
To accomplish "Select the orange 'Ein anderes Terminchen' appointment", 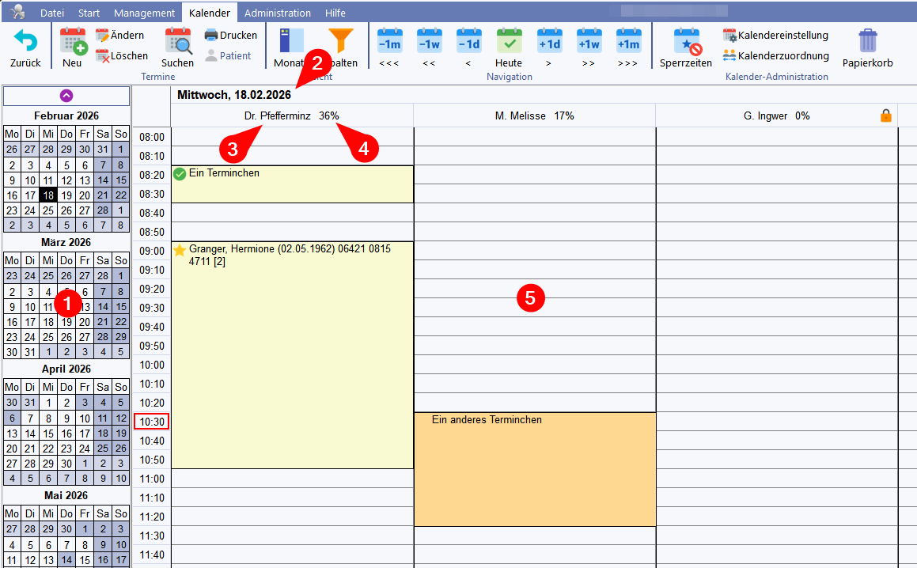I will [534, 468].
